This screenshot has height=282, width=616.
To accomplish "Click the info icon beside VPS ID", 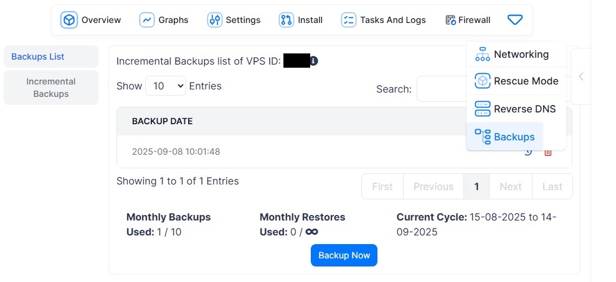I will point(314,61).
